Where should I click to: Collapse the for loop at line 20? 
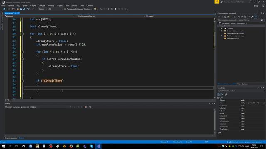[23, 34]
